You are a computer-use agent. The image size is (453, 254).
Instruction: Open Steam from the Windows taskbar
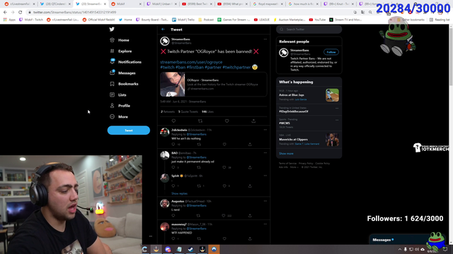coord(190,249)
